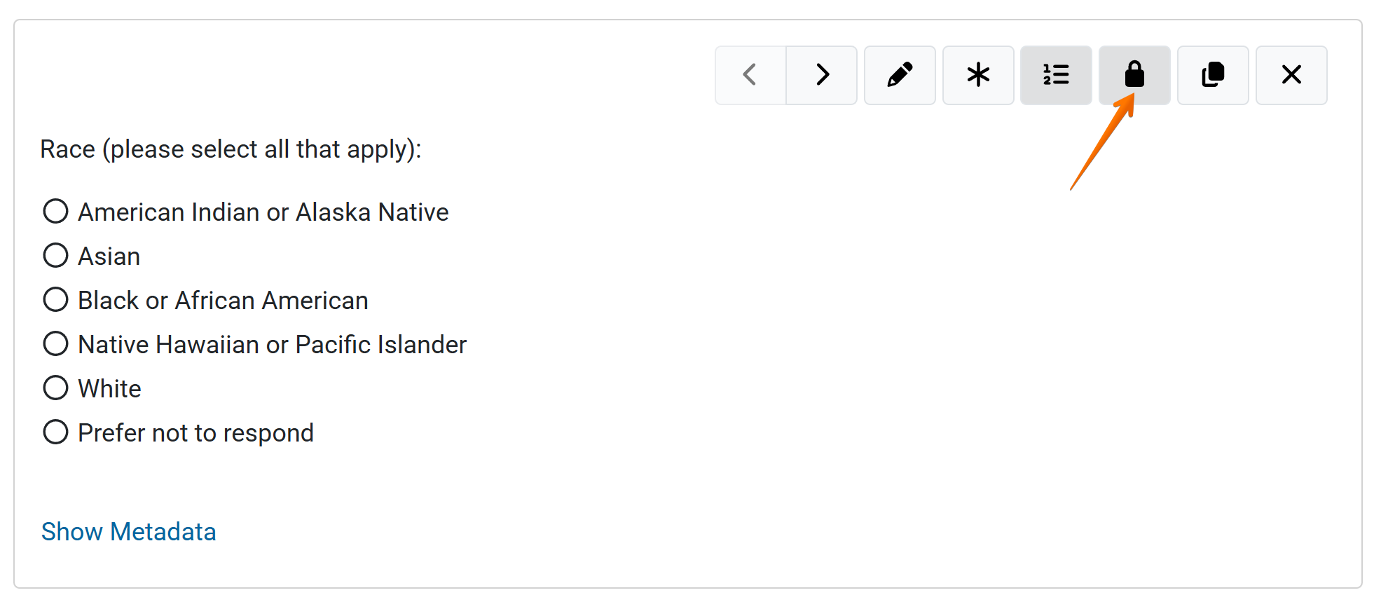Click the pencil edit icon
This screenshot has width=1374, height=595.
(900, 75)
